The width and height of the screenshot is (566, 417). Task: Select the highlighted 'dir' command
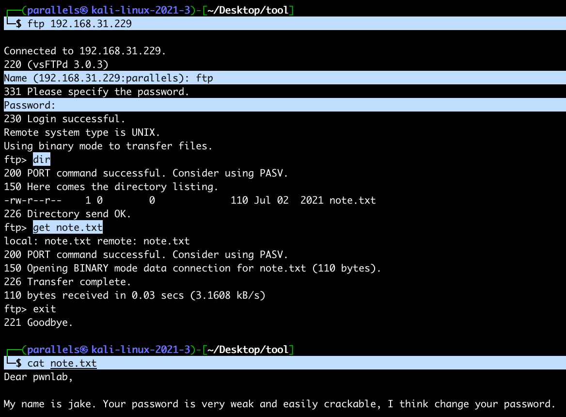[42, 160]
